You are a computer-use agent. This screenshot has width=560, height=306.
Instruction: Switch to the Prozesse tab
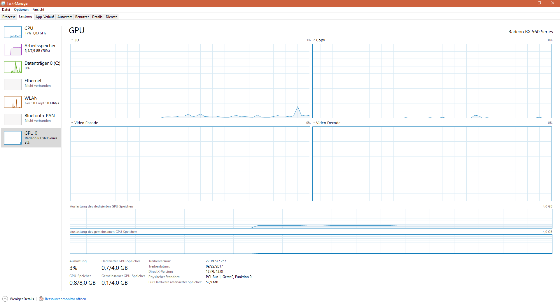pos(9,17)
